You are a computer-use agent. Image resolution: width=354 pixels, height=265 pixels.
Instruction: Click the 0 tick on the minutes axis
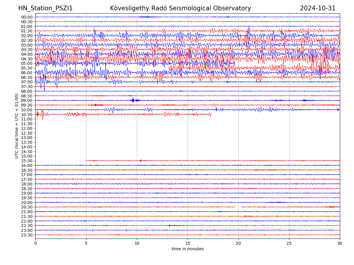click(35, 243)
